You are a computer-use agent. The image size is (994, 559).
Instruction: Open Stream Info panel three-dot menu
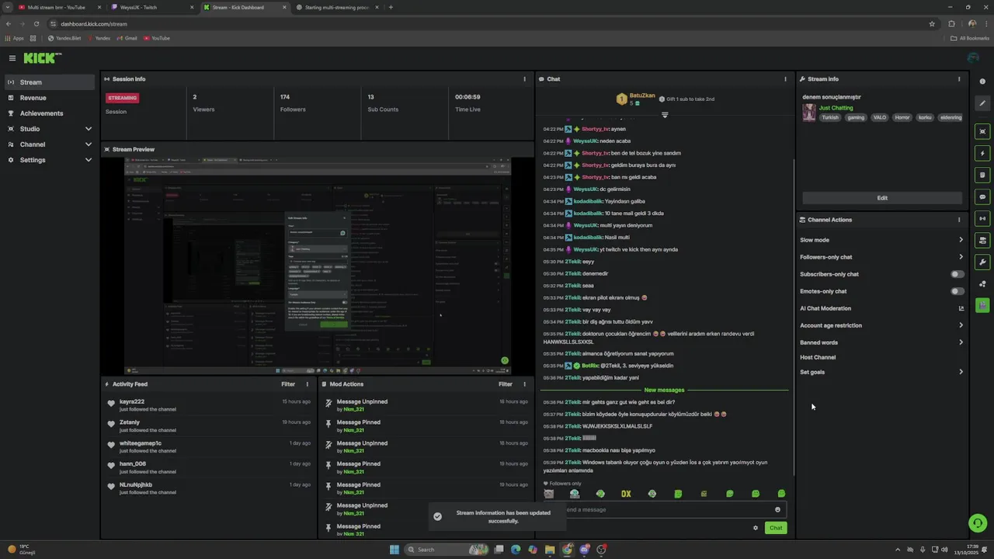tap(959, 79)
